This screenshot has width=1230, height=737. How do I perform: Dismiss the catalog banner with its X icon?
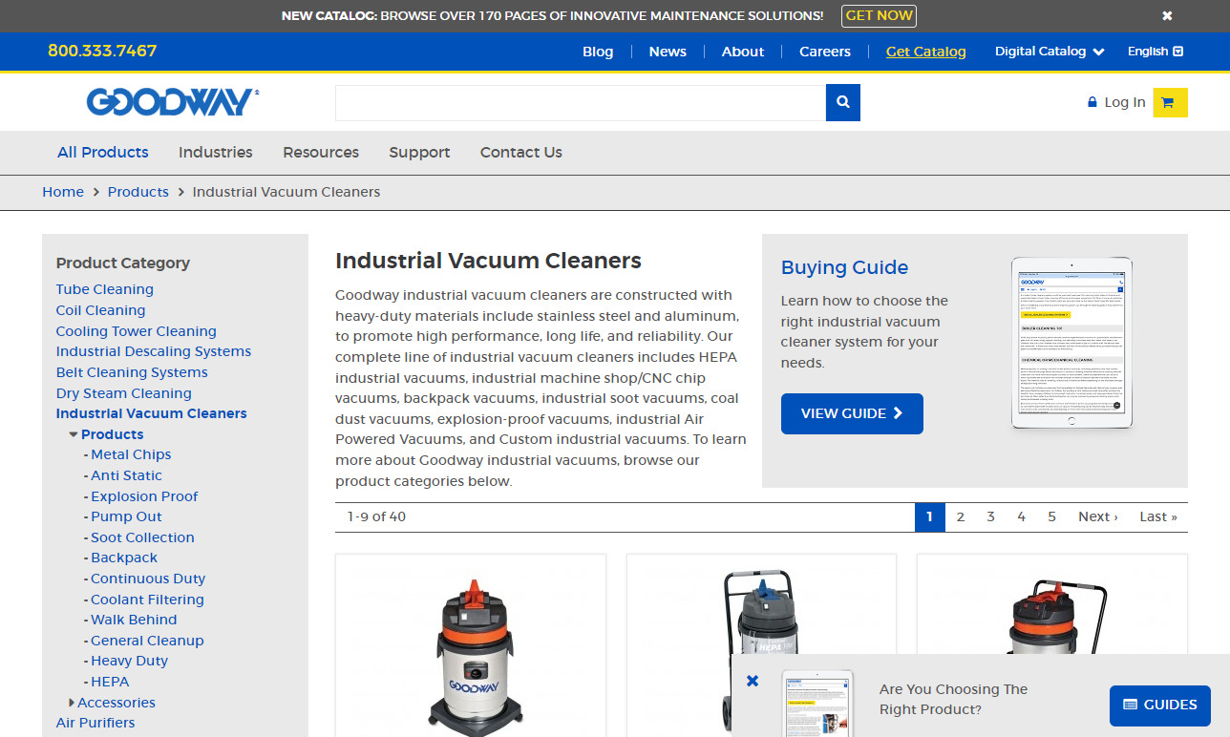point(1166,15)
